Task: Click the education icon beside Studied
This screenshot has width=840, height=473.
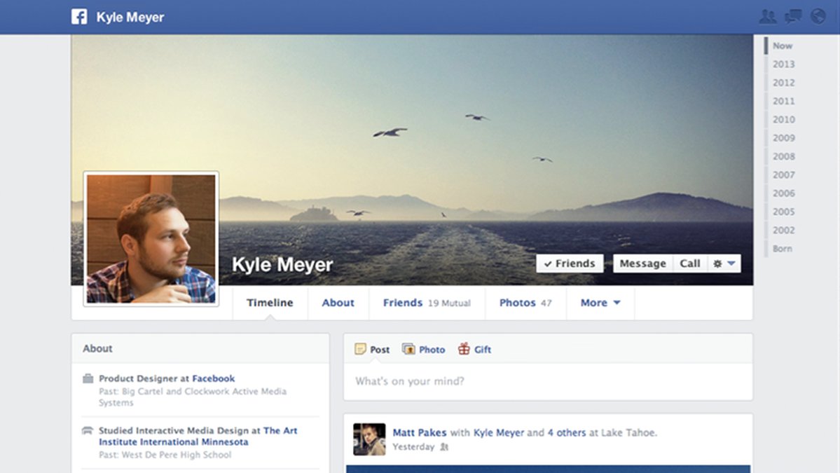Action: tap(88, 431)
